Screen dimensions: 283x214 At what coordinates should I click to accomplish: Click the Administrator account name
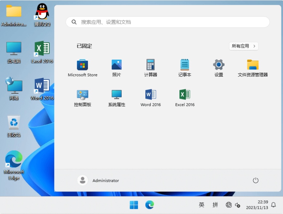106,181
